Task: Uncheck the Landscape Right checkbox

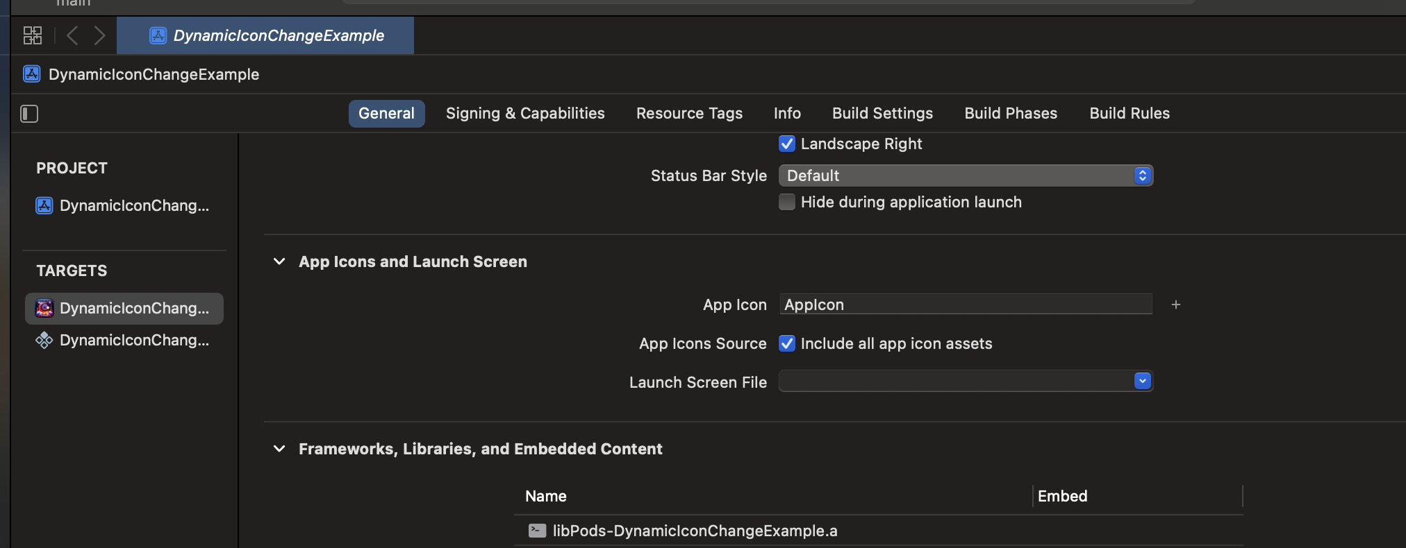Action: [x=787, y=144]
